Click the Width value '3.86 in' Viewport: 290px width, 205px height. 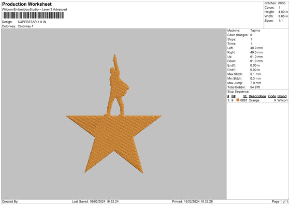point(283,16)
